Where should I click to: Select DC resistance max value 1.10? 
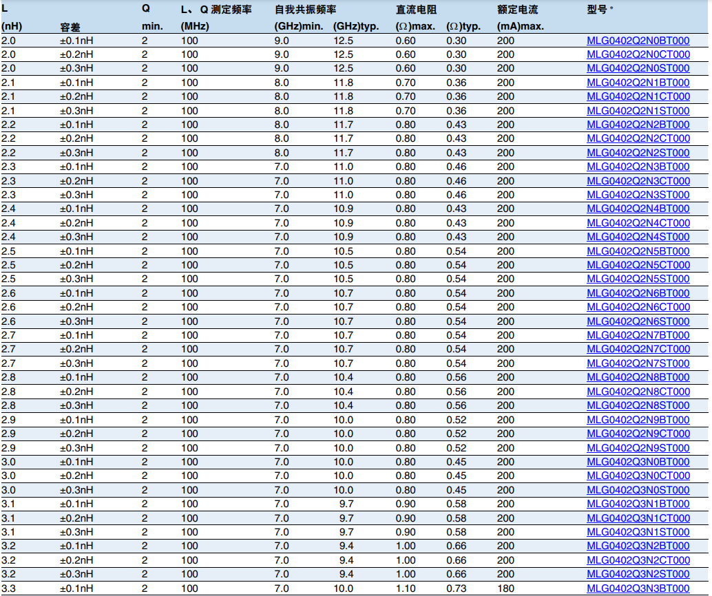(x=406, y=588)
